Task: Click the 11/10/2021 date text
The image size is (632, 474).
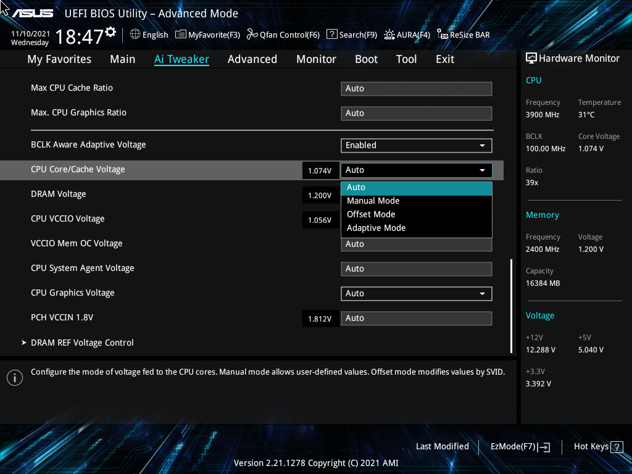Action: tap(30, 34)
